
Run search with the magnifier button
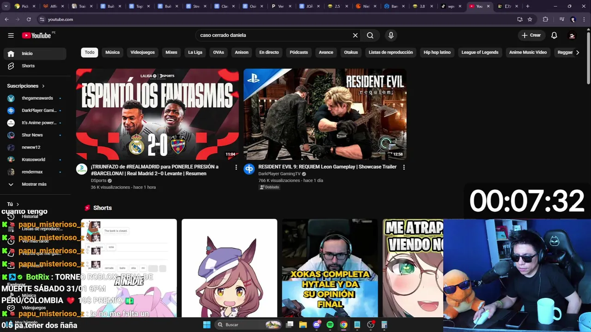point(370,36)
